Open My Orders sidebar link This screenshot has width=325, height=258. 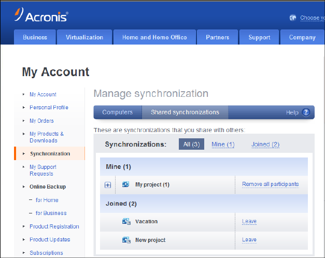coord(41,121)
